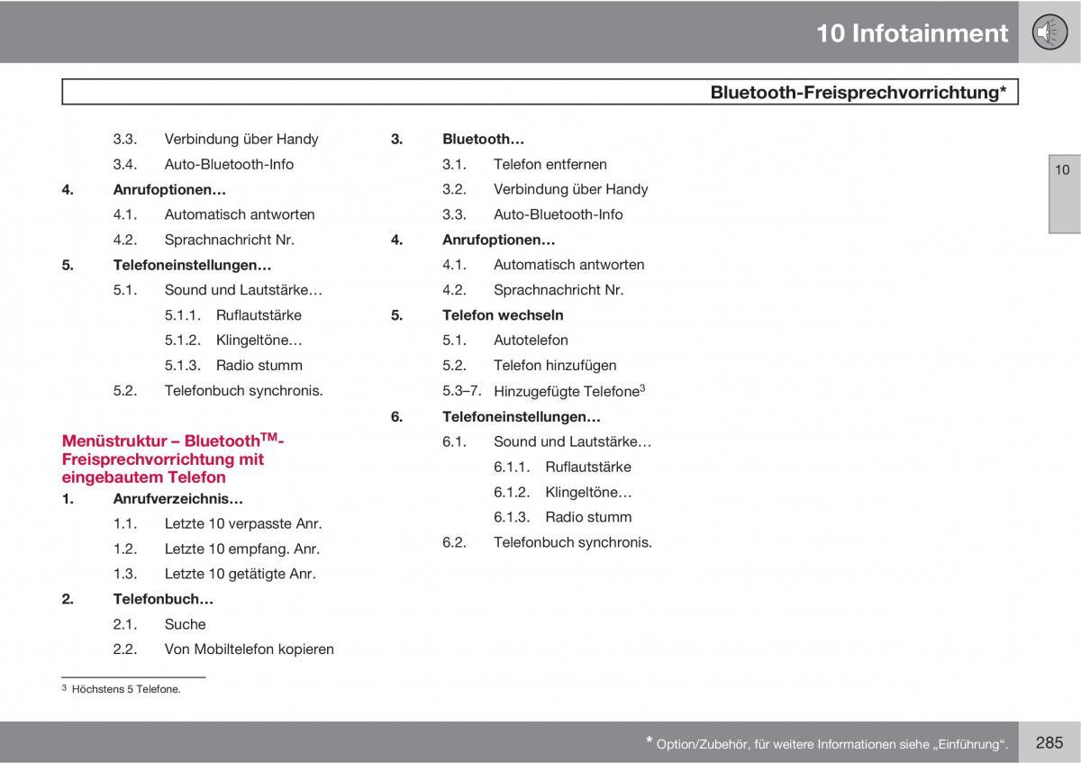Image resolution: width=1081 pixels, height=763 pixels.
Task: Click entry '2. Telefonbuch…'
Action: point(137,599)
